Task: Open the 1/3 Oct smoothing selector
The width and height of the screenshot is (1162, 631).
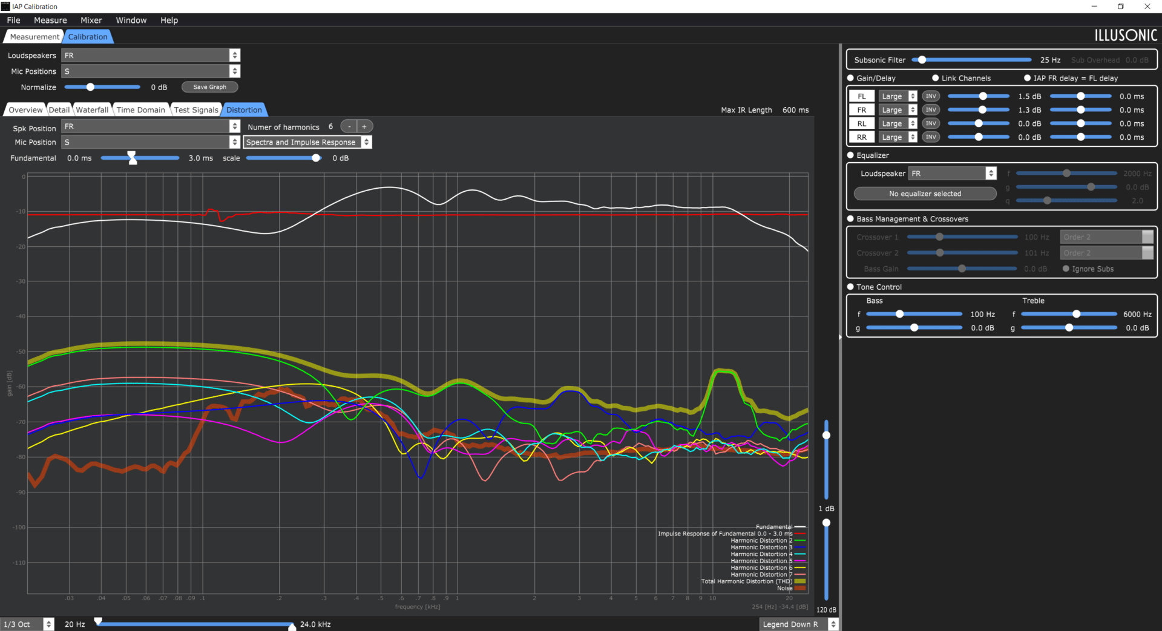Action: click(x=28, y=624)
